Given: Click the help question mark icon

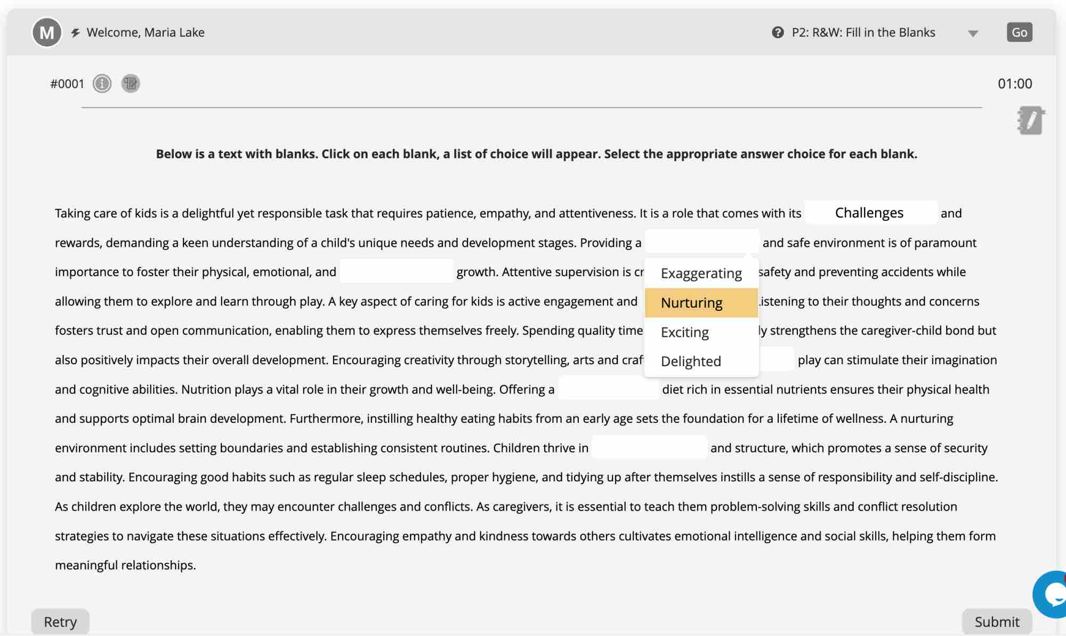Looking at the screenshot, I should pos(778,32).
